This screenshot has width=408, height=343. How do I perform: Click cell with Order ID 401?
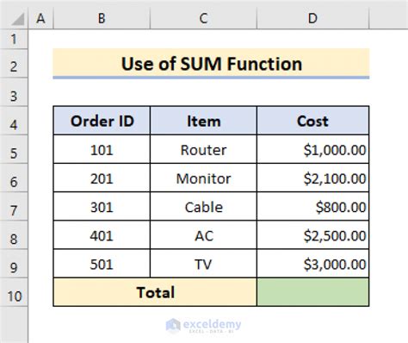[x=102, y=235]
